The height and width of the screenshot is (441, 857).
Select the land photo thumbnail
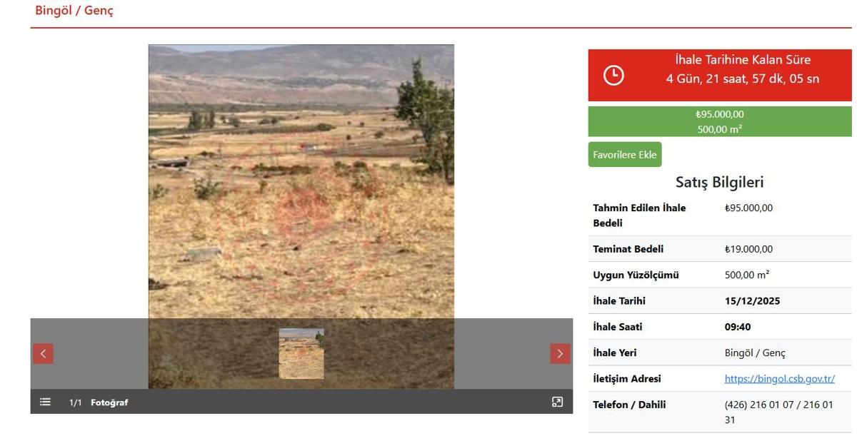(301, 353)
